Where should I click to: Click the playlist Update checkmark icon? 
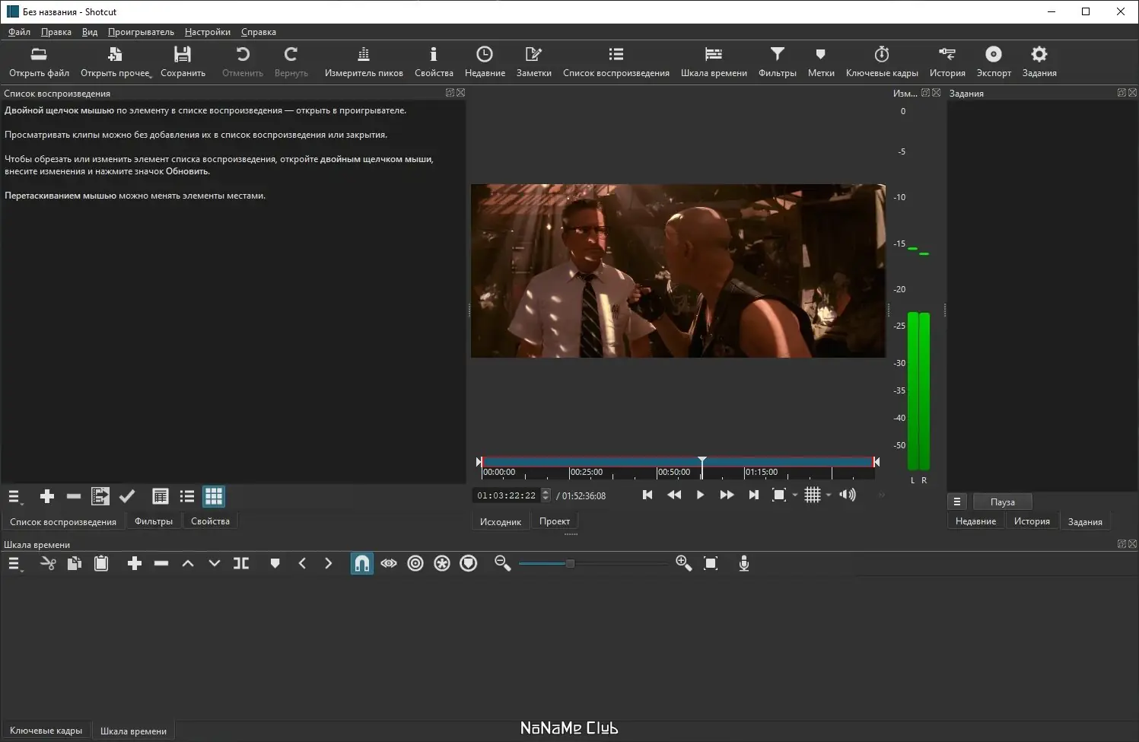[127, 497]
